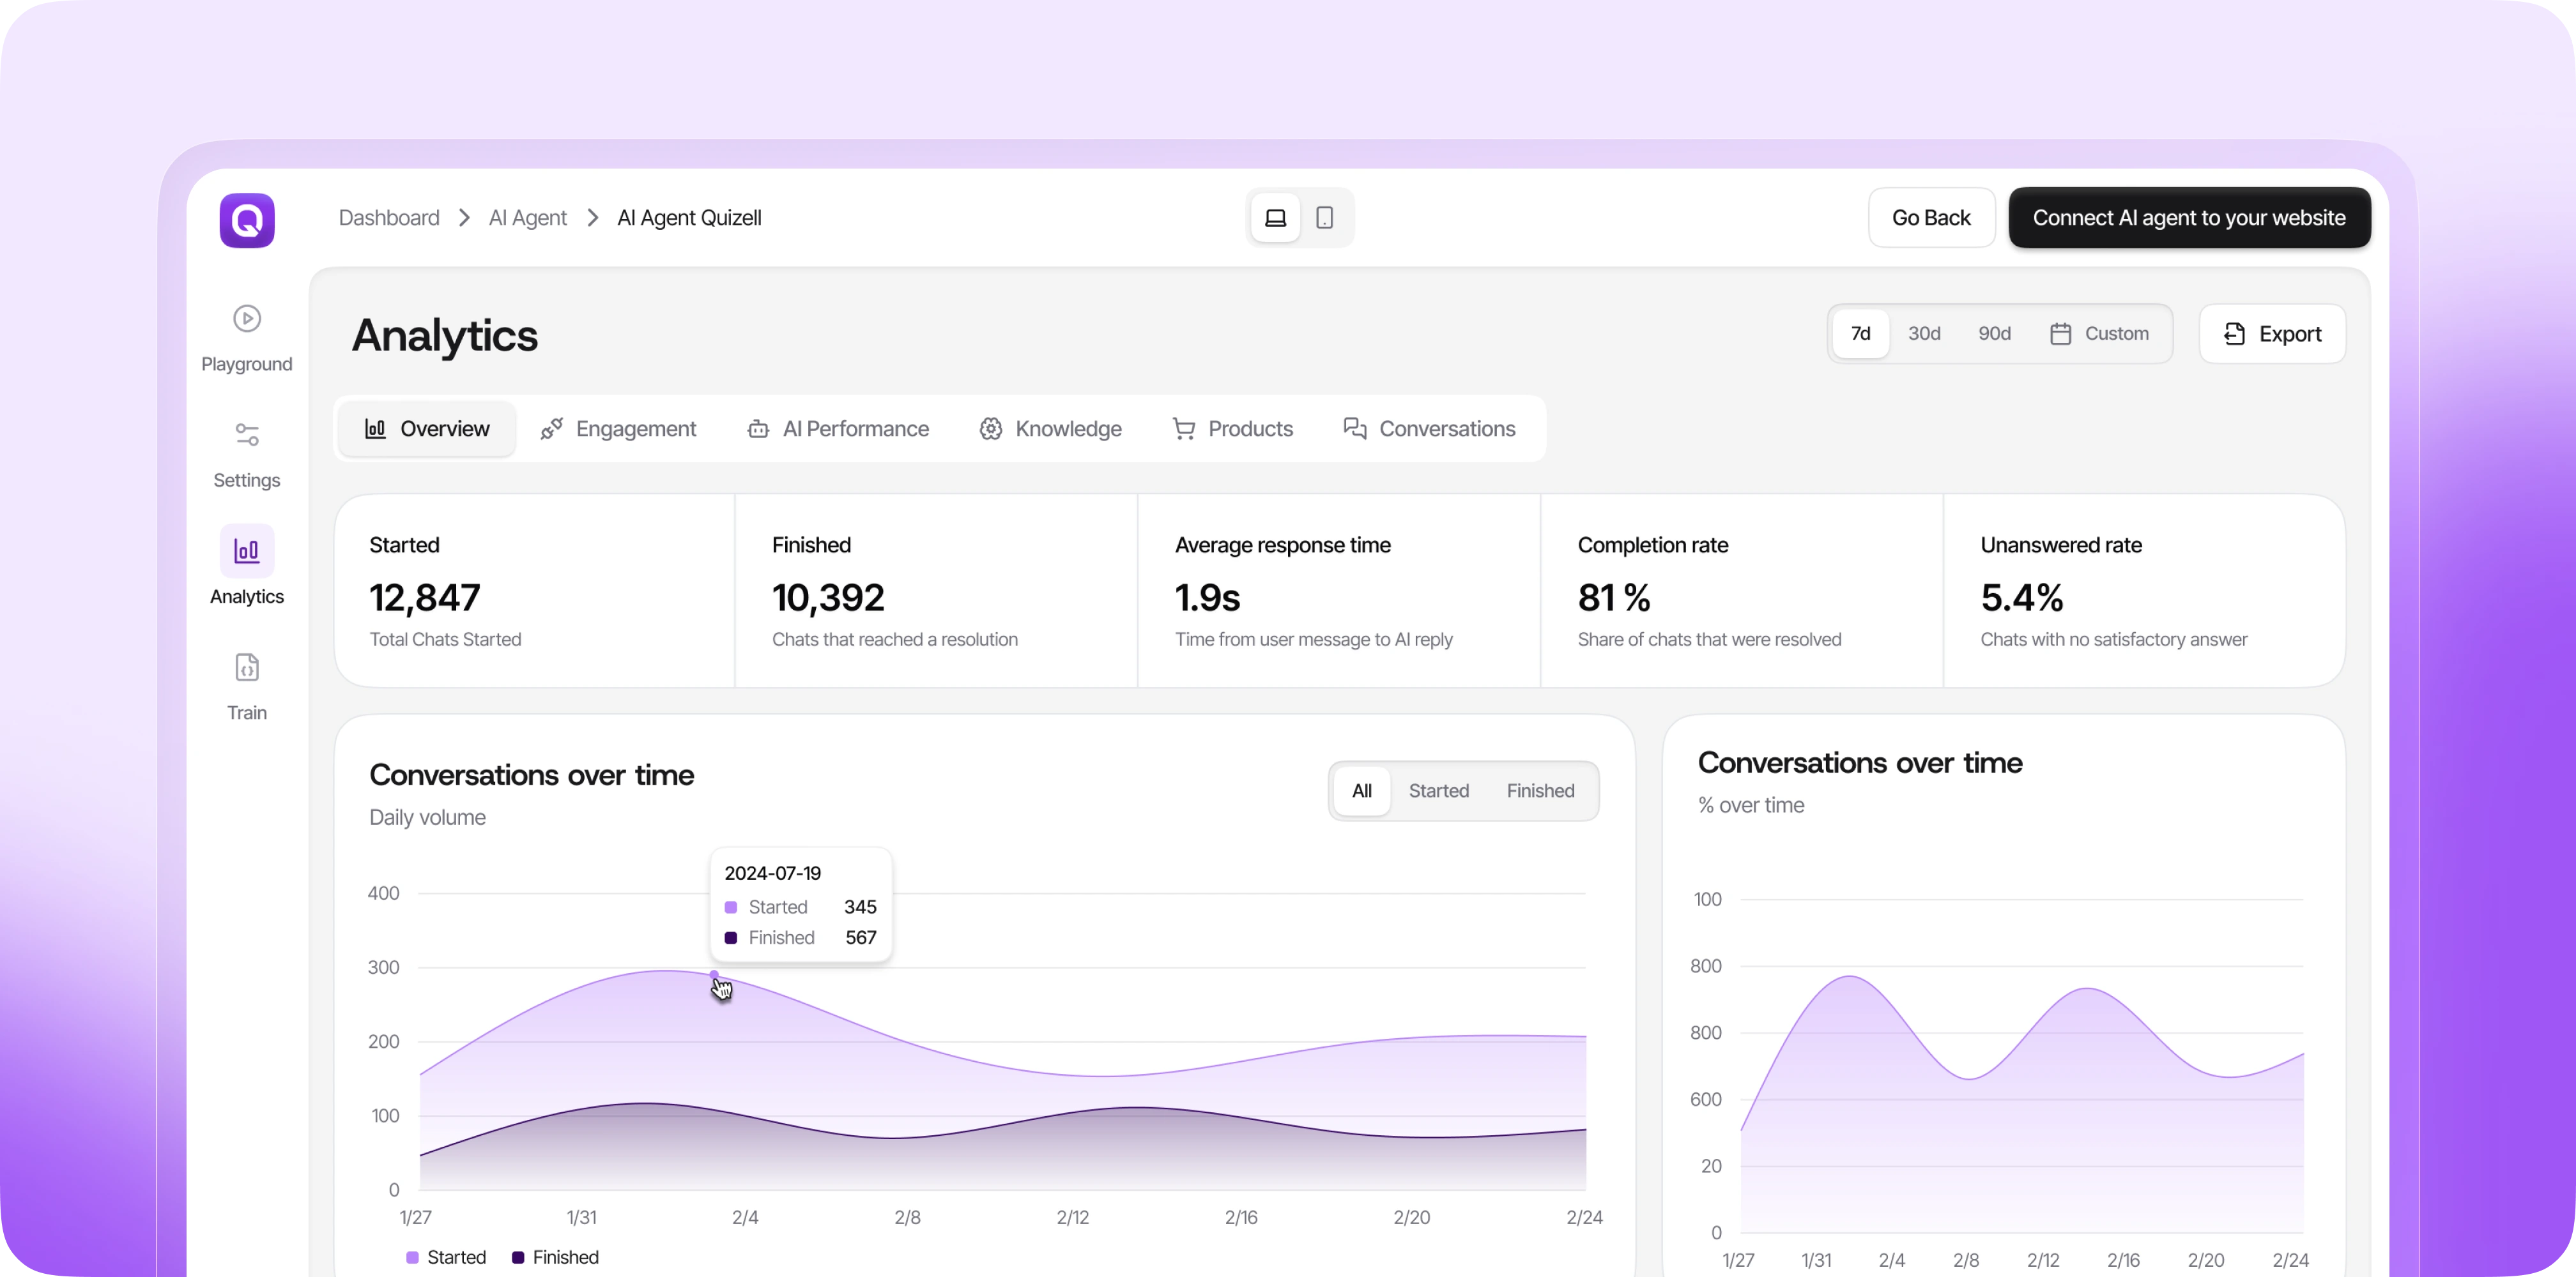The image size is (2576, 1277).
Task: Click the 2024-07-19 tooltip date
Action: [773, 873]
